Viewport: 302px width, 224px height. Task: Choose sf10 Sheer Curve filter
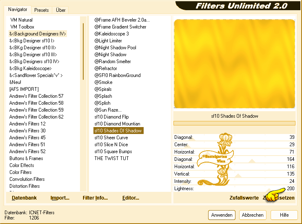(111, 138)
